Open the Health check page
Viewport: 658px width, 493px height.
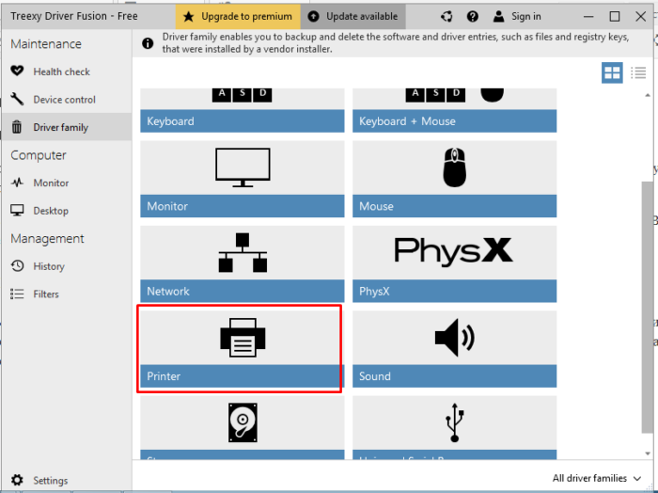pyautogui.click(x=67, y=72)
